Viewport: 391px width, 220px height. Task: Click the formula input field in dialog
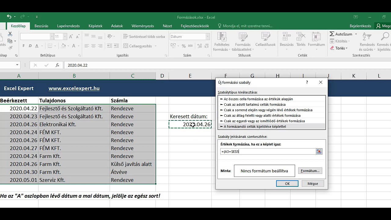(x=268, y=152)
